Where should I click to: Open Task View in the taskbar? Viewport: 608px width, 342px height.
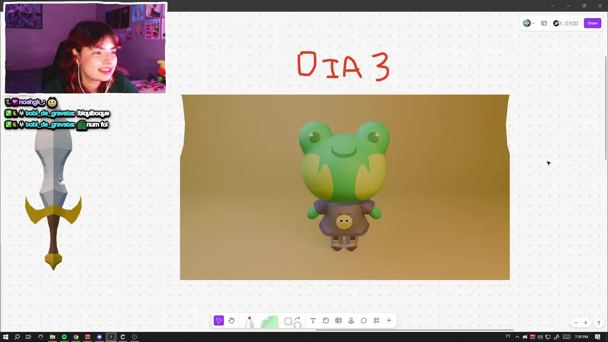point(28,337)
